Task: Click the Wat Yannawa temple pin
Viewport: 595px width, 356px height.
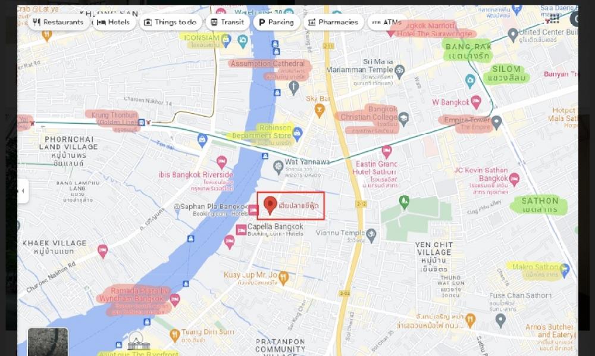Action: 278,167
